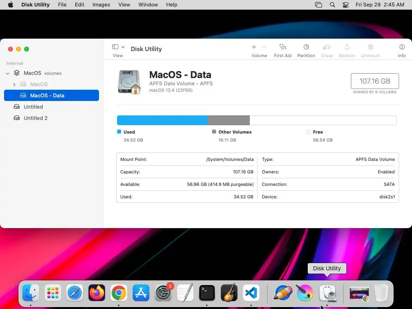The image size is (412, 309).
Task: Open Control Center in menu bar
Action: click(x=346, y=5)
